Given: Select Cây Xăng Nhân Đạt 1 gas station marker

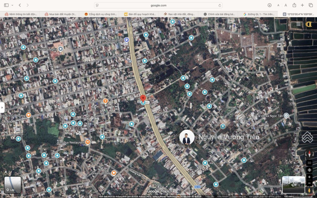Looking at the screenshot, I should [x=126, y=40].
